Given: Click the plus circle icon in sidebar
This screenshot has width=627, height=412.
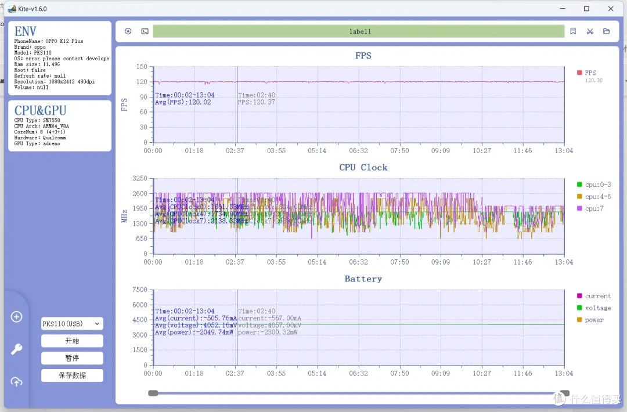Looking at the screenshot, I should tap(16, 317).
